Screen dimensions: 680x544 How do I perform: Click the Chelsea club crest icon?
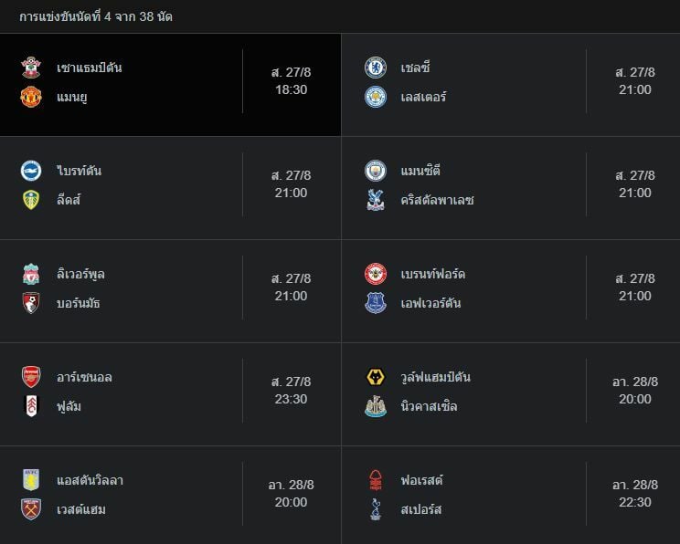[x=376, y=68]
